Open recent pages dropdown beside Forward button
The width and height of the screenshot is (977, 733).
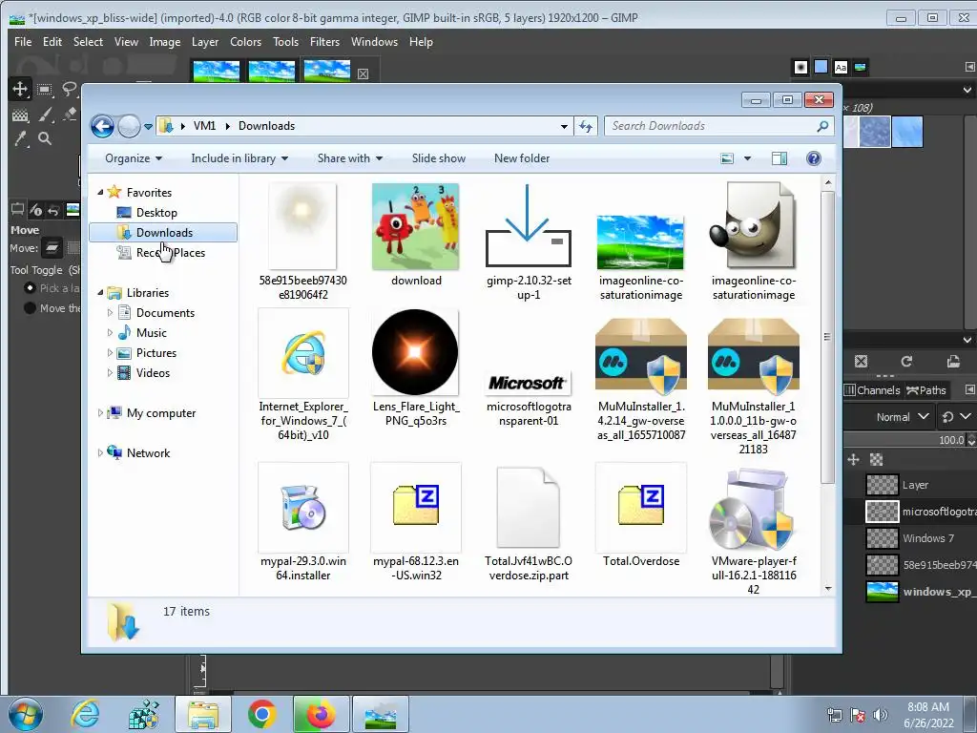click(x=148, y=127)
